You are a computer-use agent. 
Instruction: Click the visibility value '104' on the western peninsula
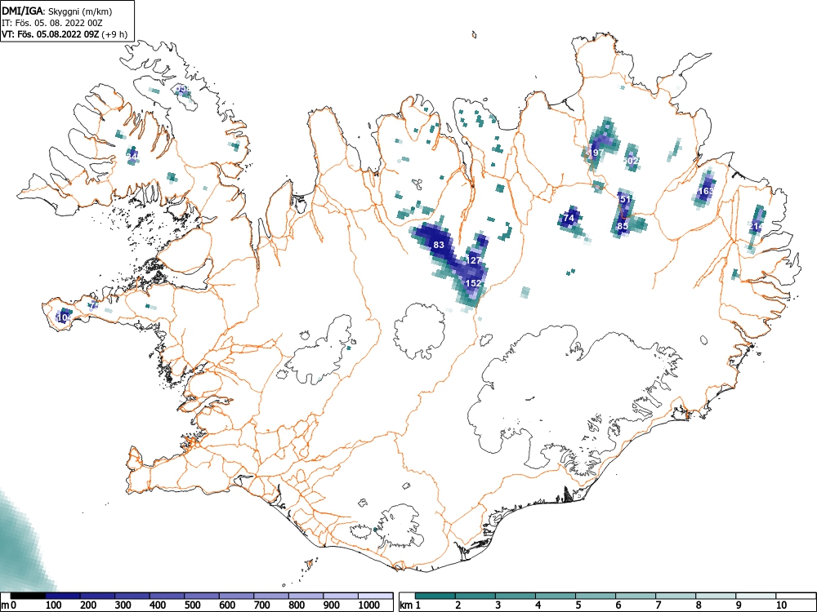tap(64, 317)
